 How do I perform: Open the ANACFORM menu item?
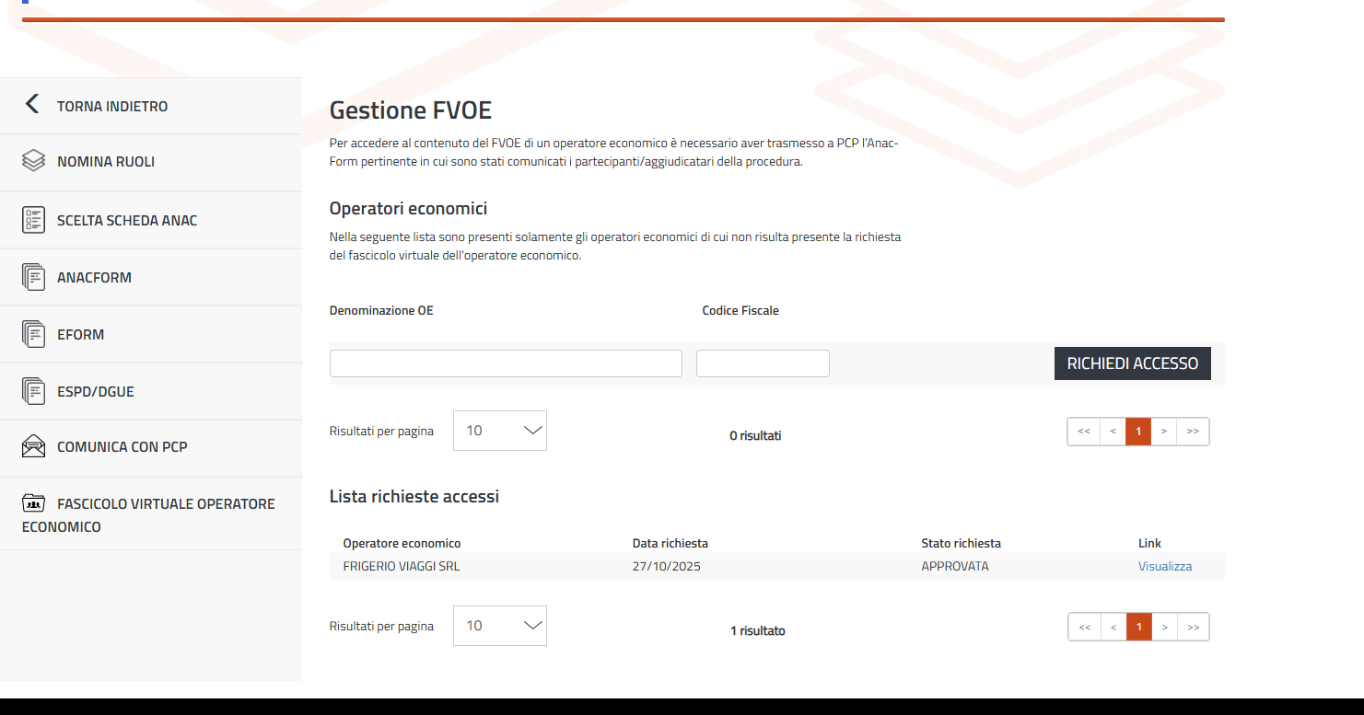[94, 278]
